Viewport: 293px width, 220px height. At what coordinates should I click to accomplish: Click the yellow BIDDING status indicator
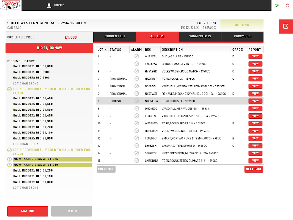click(x=242, y=25)
